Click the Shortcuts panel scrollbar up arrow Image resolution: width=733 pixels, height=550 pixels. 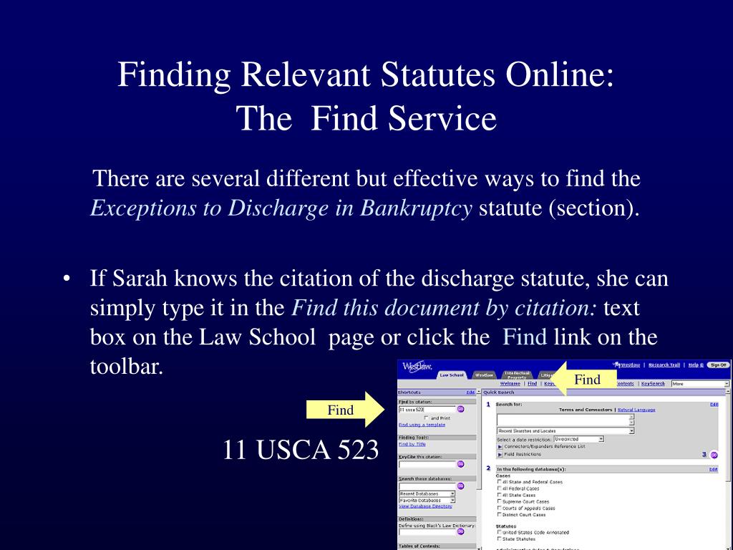tap(479, 392)
